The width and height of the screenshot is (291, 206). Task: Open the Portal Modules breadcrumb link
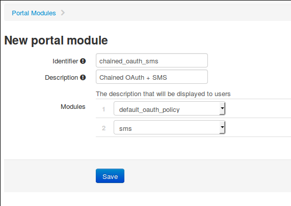tap(34, 13)
